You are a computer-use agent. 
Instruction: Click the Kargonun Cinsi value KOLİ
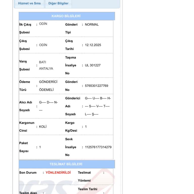[x=43, y=127]
